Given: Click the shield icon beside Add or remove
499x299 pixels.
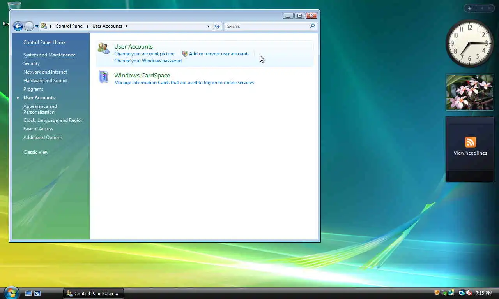Looking at the screenshot, I should 185,54.
